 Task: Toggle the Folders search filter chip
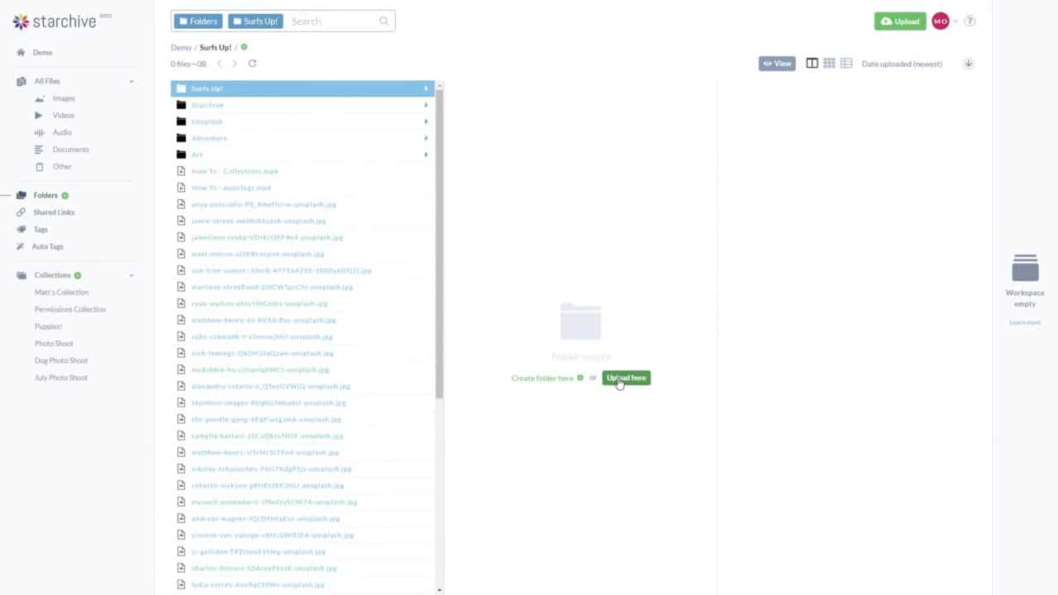click(198, 21)
